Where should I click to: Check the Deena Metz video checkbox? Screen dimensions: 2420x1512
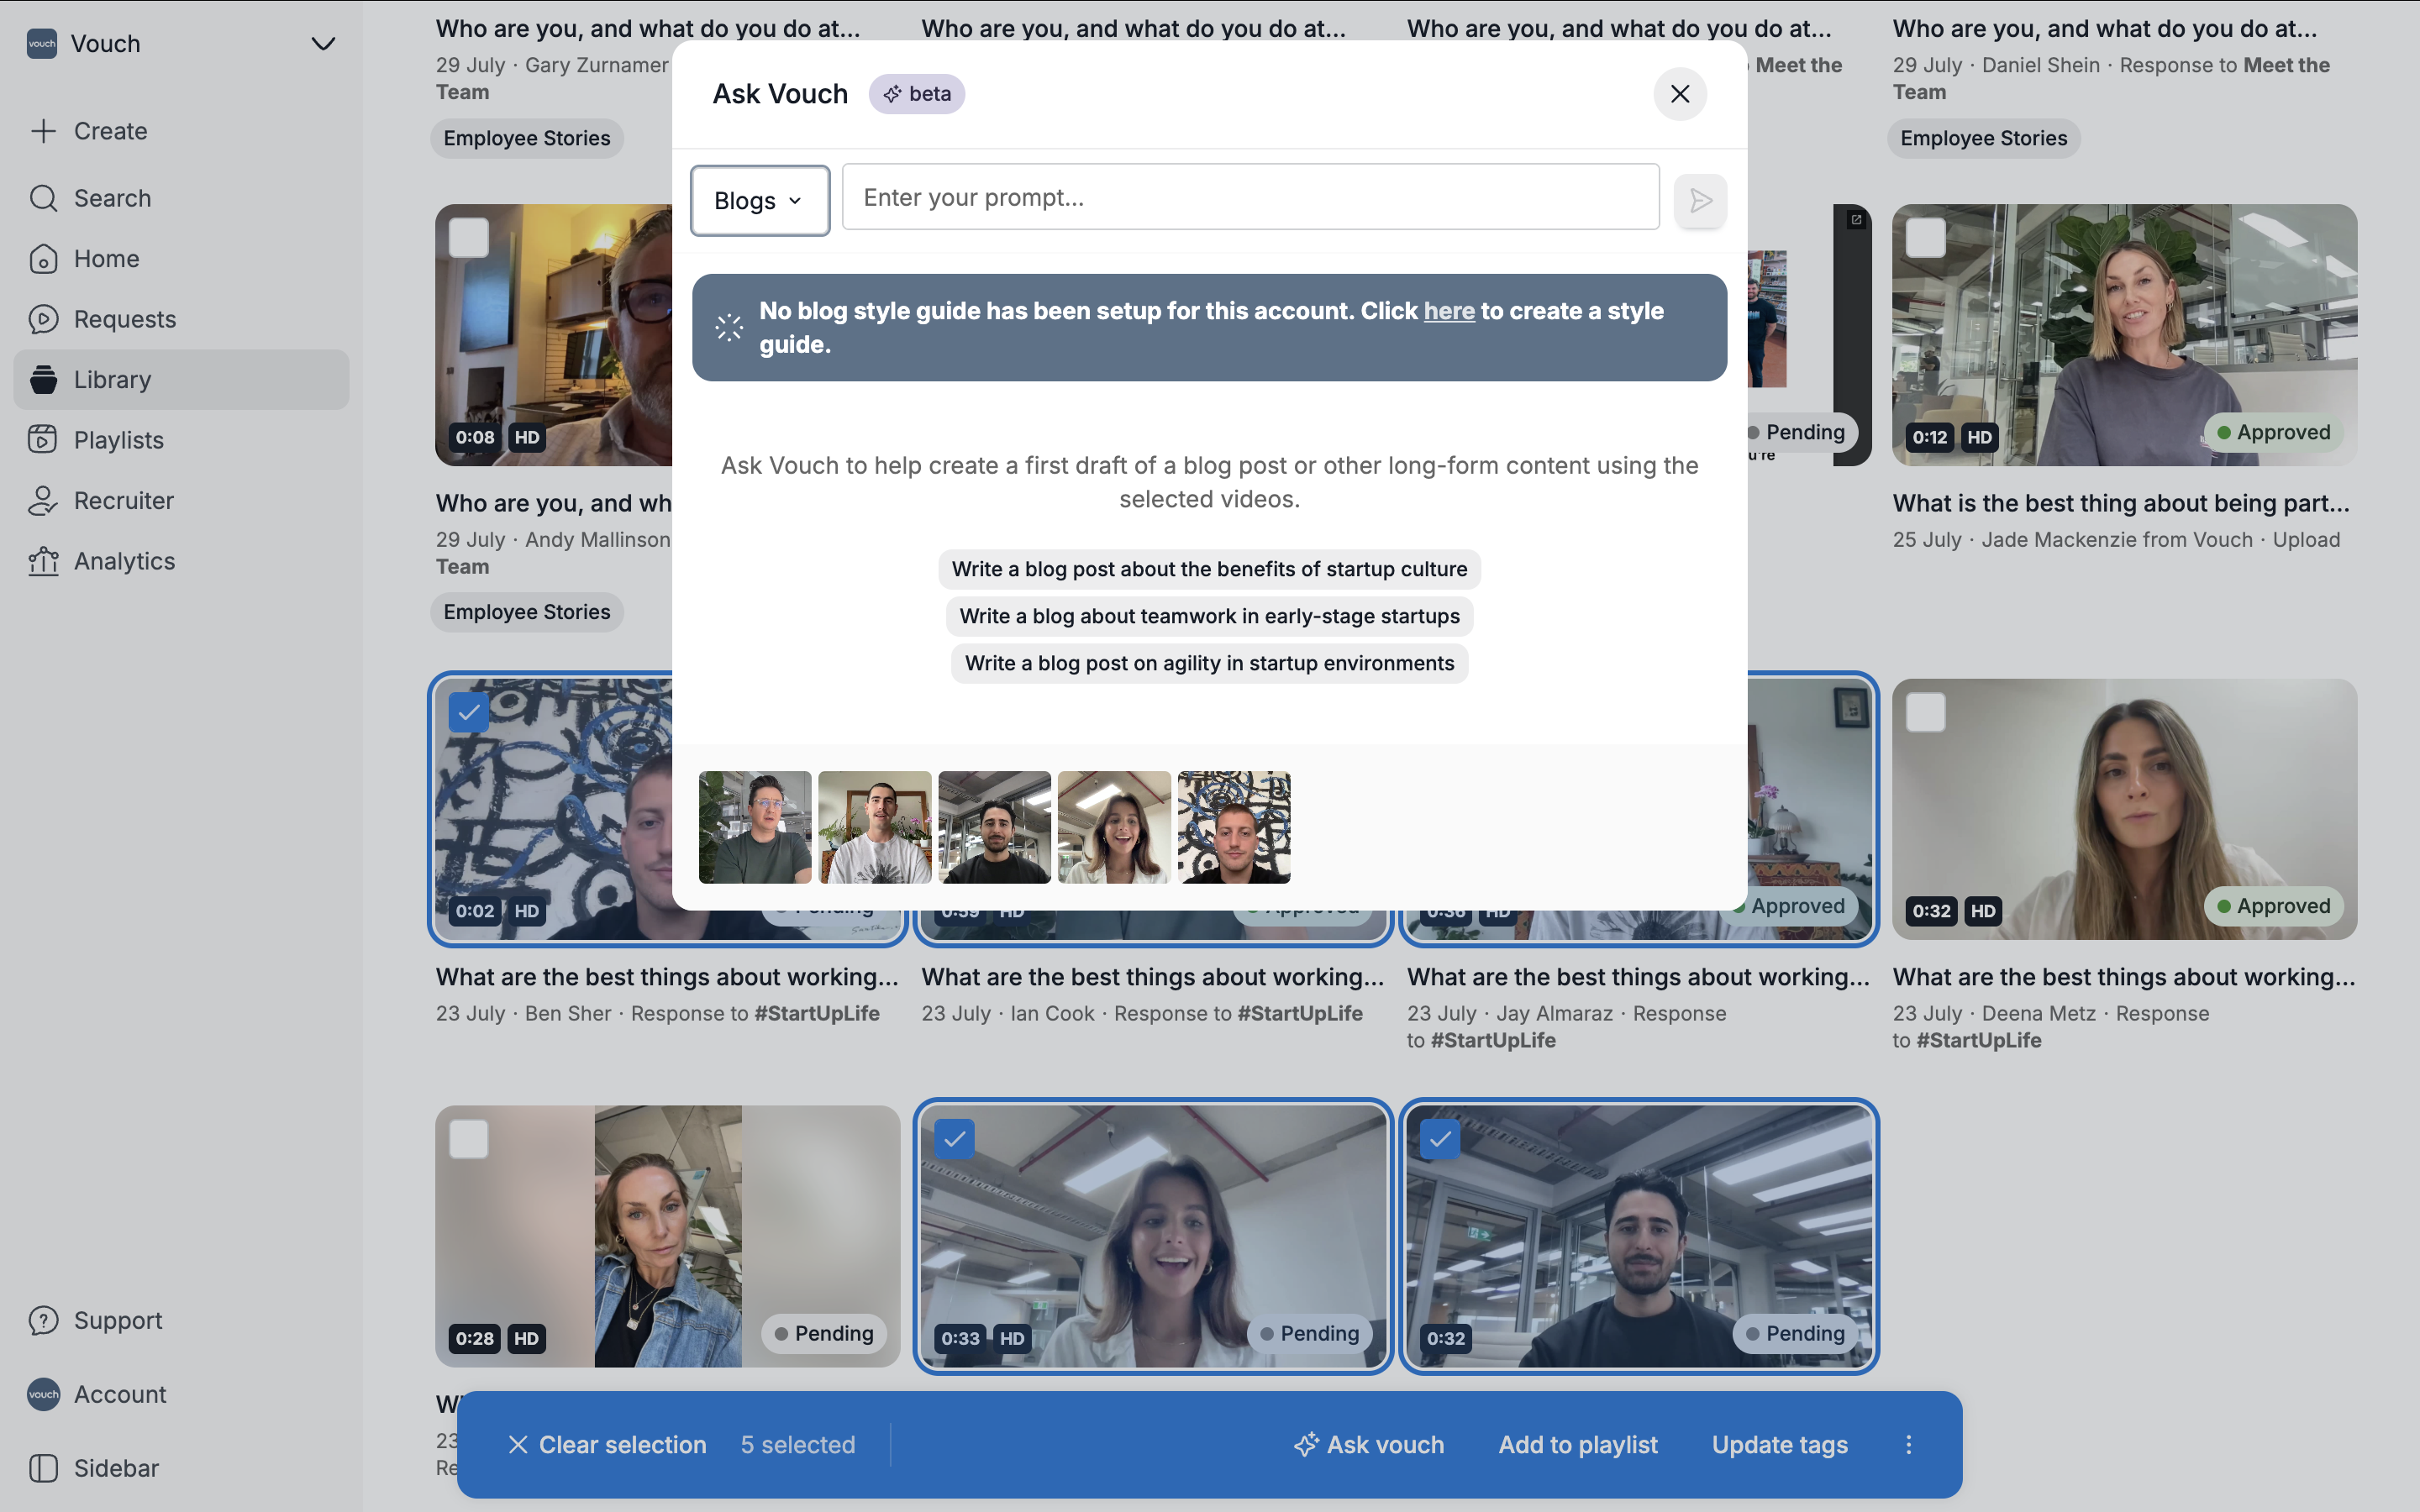pos(1926,712)
